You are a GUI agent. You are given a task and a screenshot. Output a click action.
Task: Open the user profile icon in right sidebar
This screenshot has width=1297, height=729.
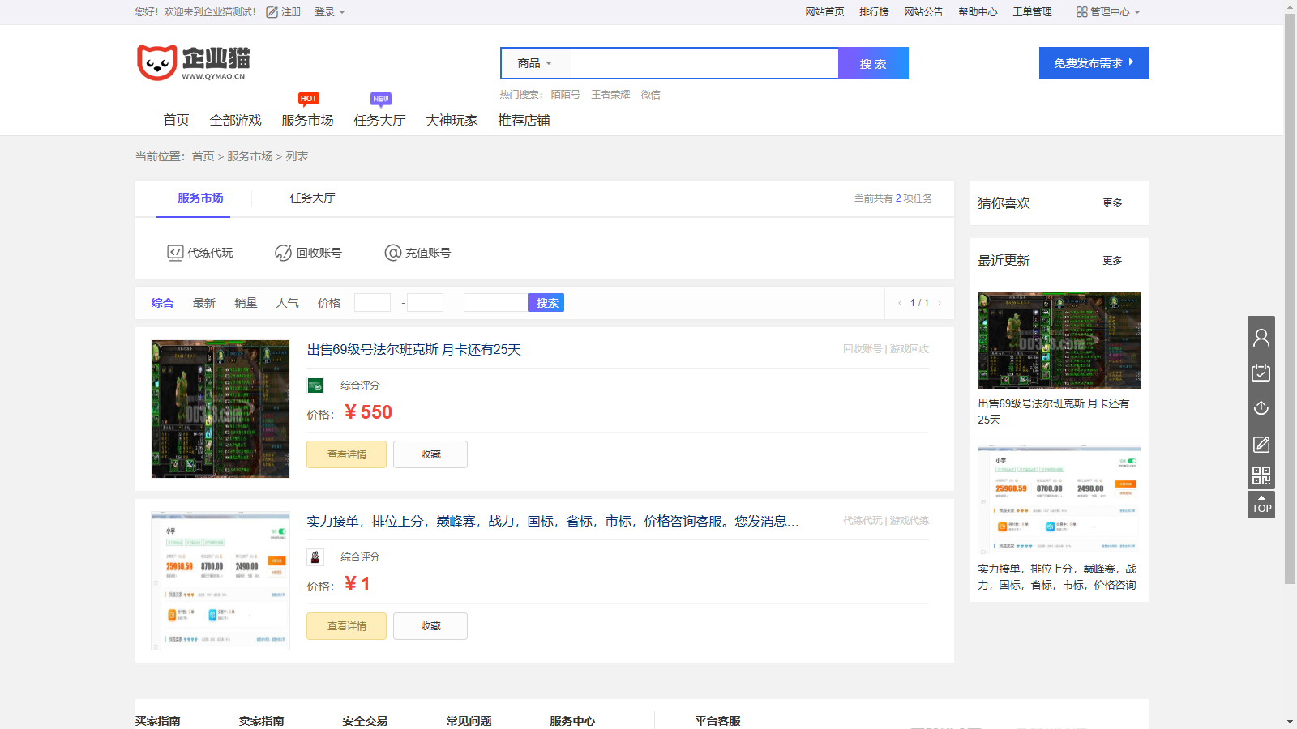pyautogui.click(x=1261, y=338)
